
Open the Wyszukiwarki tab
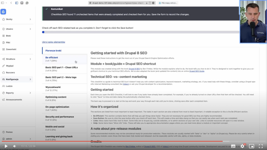coord(65,89)
